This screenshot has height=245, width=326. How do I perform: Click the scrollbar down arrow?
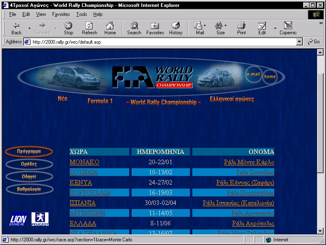(320, 231)
